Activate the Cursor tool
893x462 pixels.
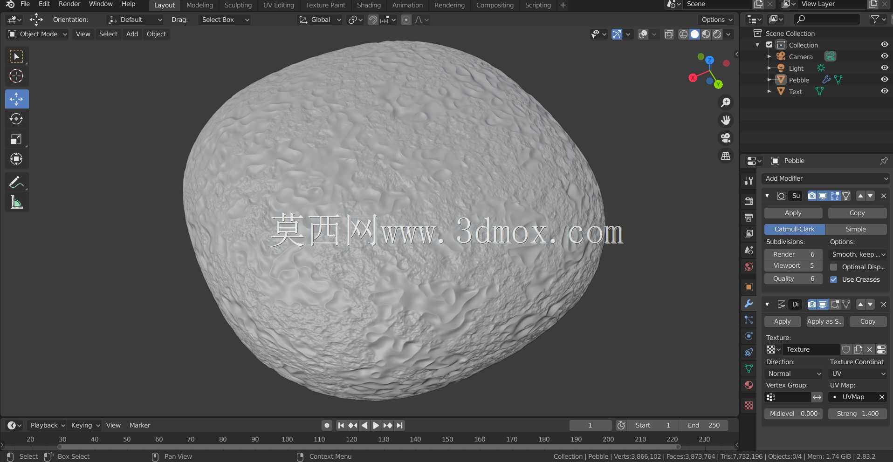coord(17,76)
